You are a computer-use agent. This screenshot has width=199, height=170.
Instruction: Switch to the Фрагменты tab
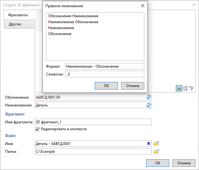(x=18, y=15)
